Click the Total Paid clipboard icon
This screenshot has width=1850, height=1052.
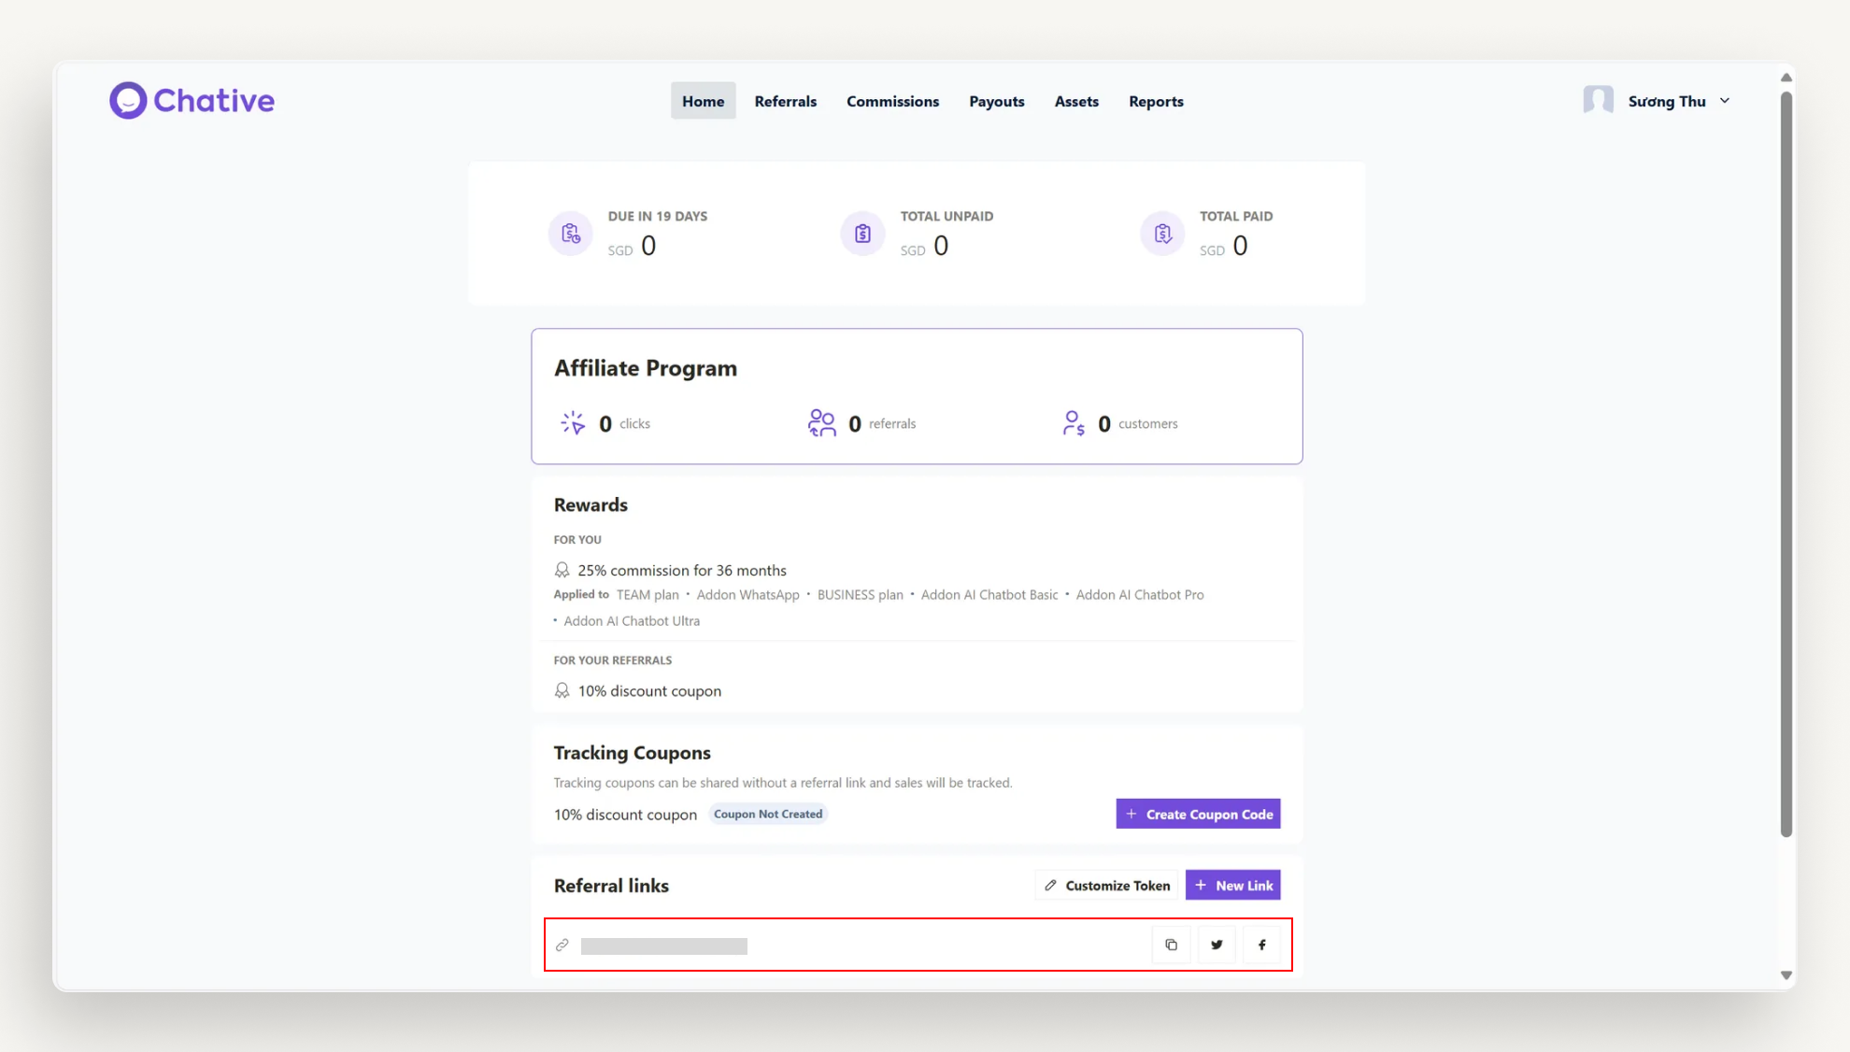click(1162, 234)
